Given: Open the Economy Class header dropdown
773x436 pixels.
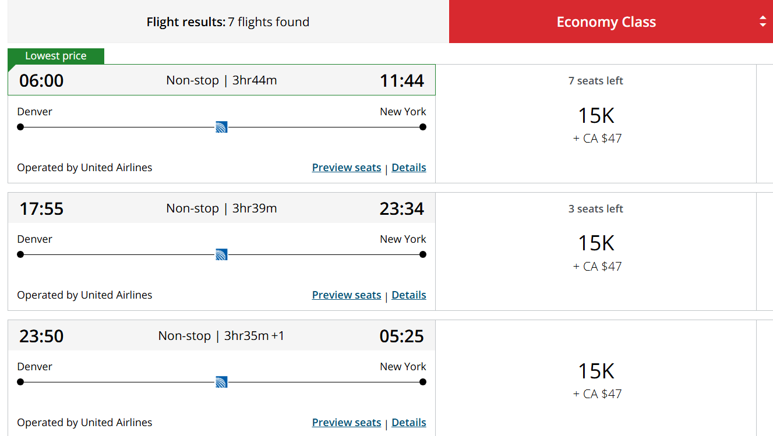Looking at the screenshot, I should tap(606, 22).
